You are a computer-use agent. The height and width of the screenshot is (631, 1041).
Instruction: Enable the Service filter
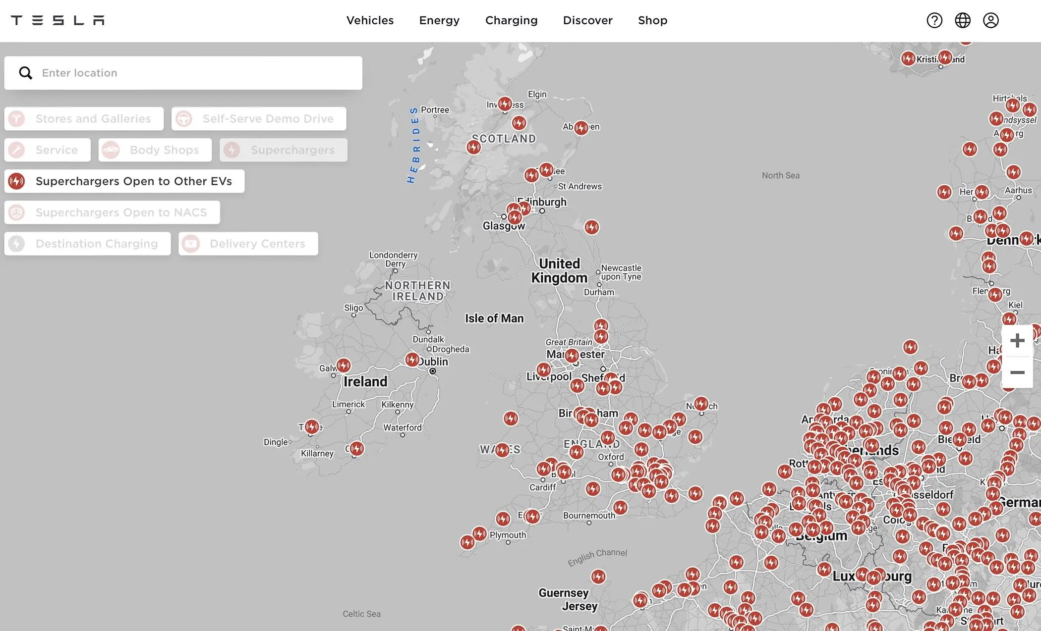(x=48, y=150)
